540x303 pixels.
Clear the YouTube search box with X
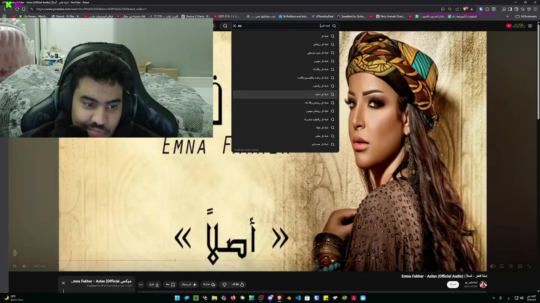(x=235, y=26)
